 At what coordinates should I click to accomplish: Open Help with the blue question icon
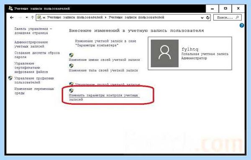coord(242,25)
